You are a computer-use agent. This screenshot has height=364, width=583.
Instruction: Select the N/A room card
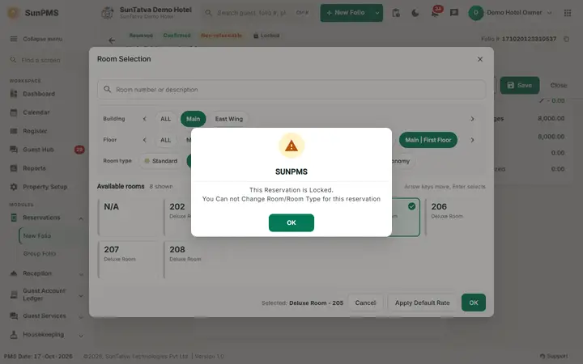[128, 218]
